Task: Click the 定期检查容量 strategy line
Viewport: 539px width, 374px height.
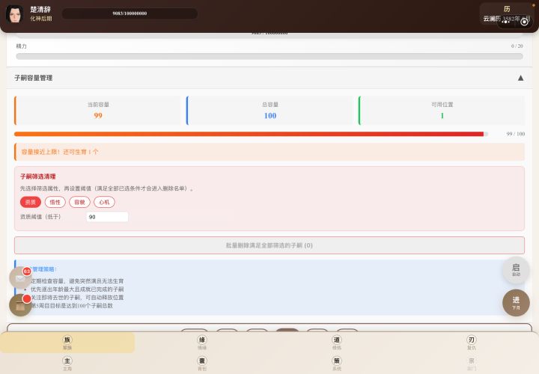Action: 77,281
